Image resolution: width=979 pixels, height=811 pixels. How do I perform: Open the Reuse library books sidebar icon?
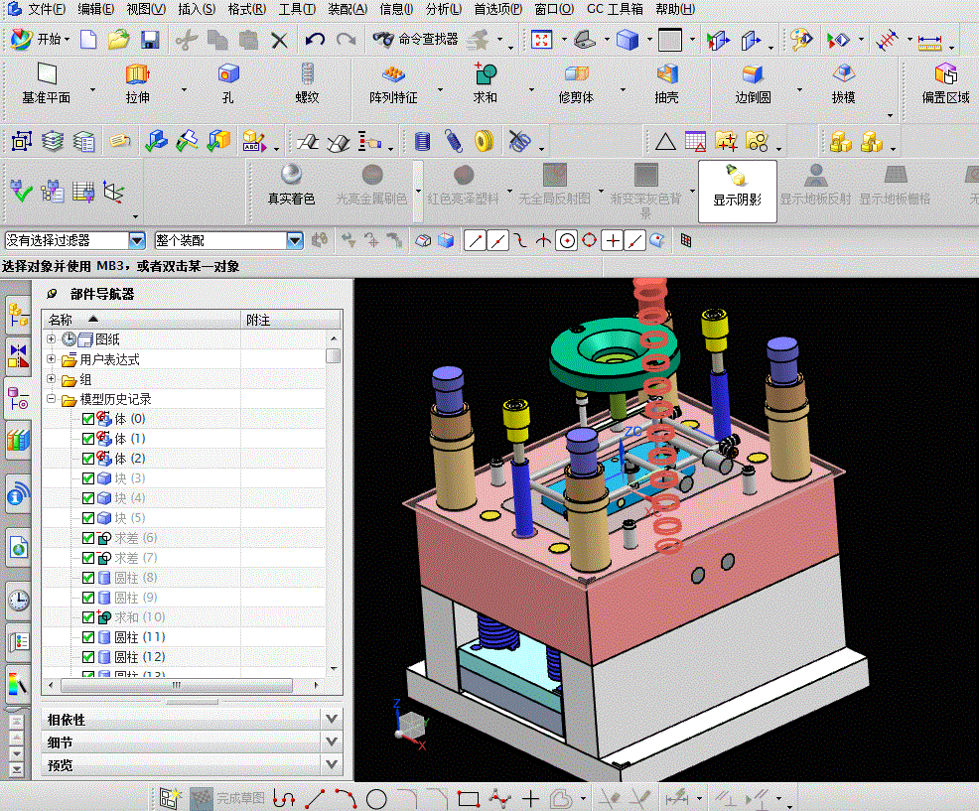pyautogui.click(x=18, y=440)
